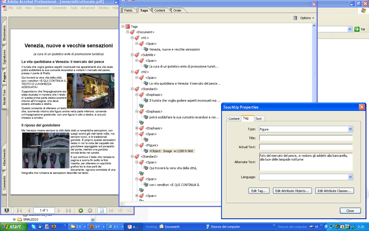Screen dimensions: 369x231
Task: Go to first page button in Acrobat
Action: click(20, 210)
